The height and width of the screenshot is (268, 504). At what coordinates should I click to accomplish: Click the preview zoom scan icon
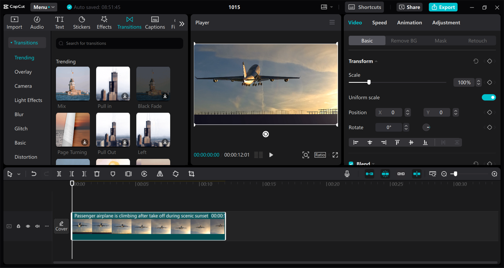tap(306, 155)
